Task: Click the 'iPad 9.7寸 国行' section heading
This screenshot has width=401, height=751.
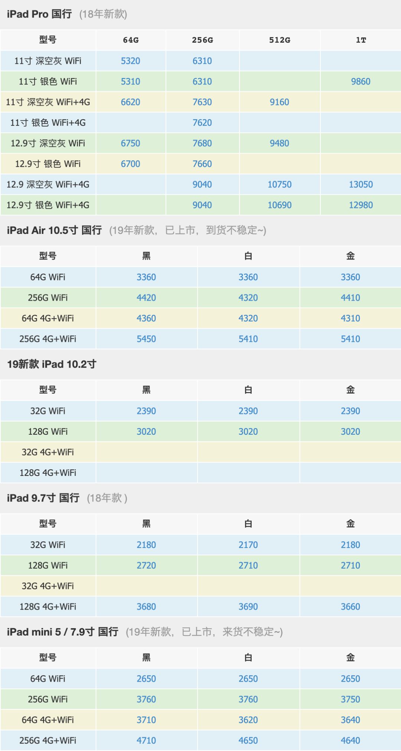Action: click(43, 498)
